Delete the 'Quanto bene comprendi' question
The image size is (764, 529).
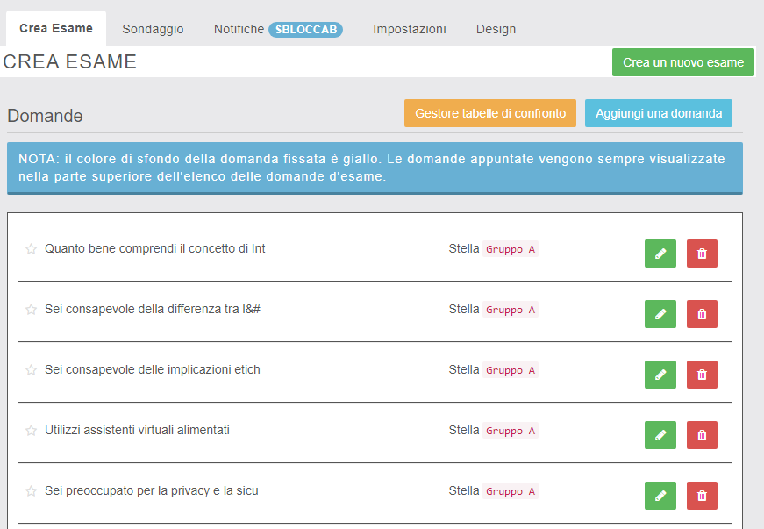pos(702,254)
